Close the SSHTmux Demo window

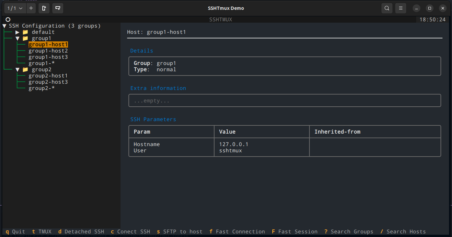[443, 8]
